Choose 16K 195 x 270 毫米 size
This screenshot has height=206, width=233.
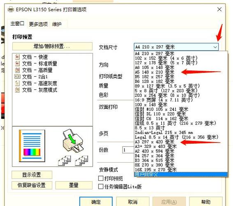[x=181, y=170]
